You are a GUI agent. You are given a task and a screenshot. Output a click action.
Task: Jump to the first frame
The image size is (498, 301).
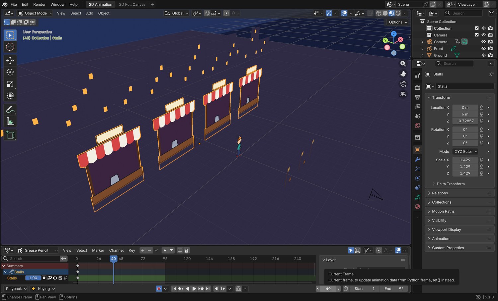click(174, 289)
